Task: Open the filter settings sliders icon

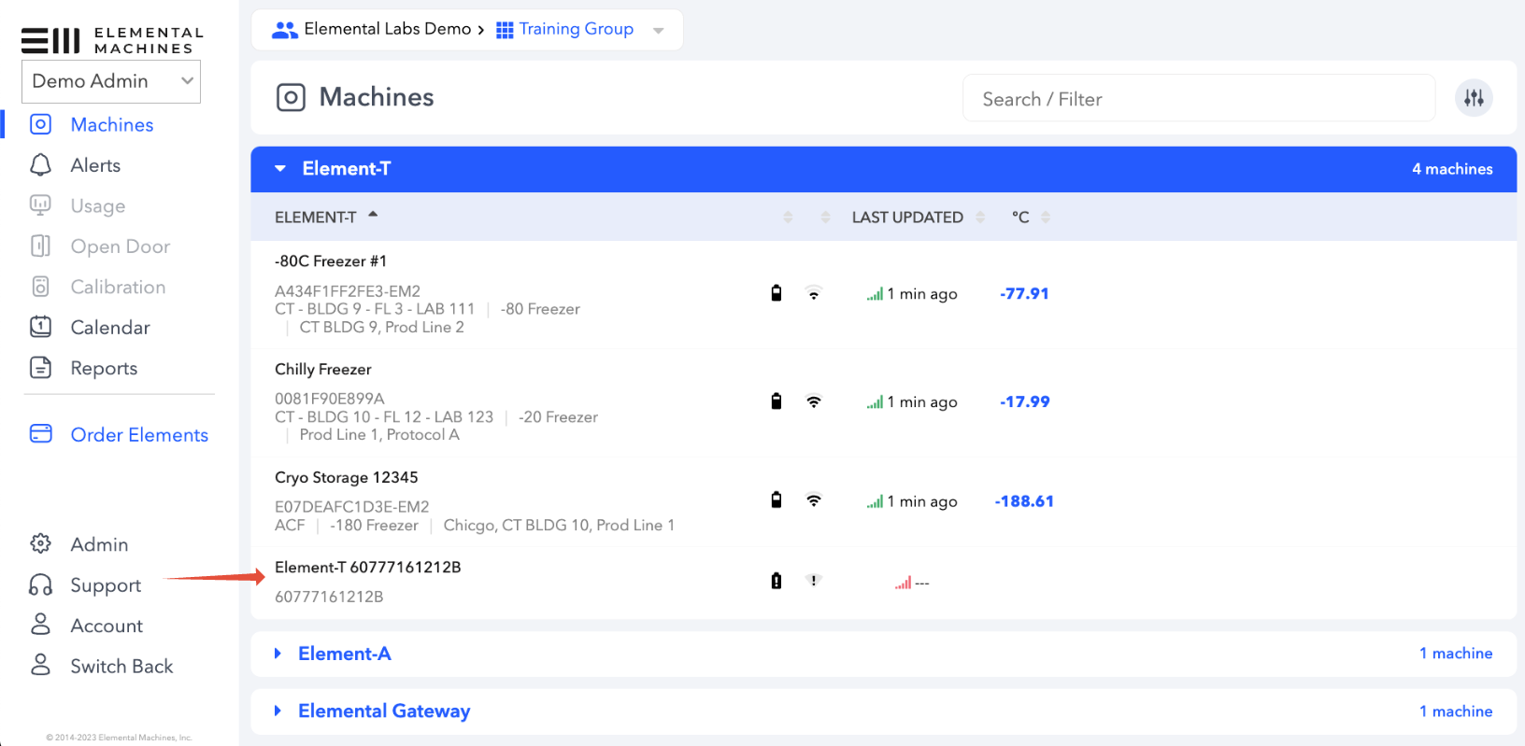Action: point(1474,98)
